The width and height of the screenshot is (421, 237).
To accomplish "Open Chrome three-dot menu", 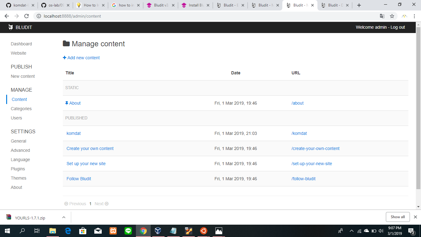I will coord(414,16).
